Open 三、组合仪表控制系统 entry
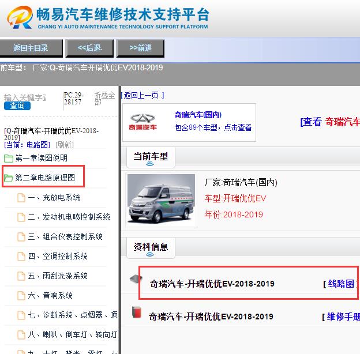 click(65, 236)
